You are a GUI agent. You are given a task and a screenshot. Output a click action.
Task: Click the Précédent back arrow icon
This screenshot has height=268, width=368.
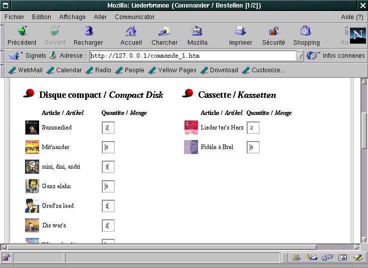tap(22, 32)
